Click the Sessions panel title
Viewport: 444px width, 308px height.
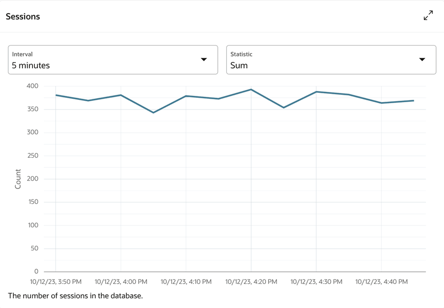click(23, 17)
